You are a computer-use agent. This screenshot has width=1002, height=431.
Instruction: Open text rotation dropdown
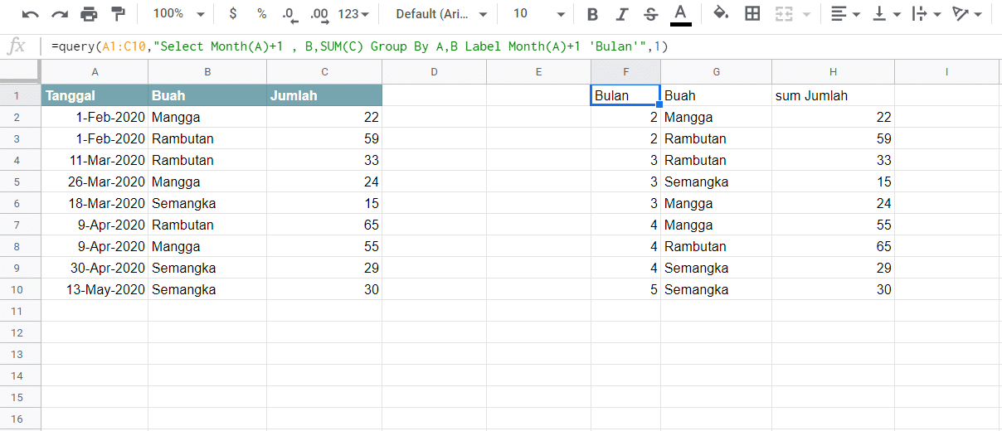point(966,14)
